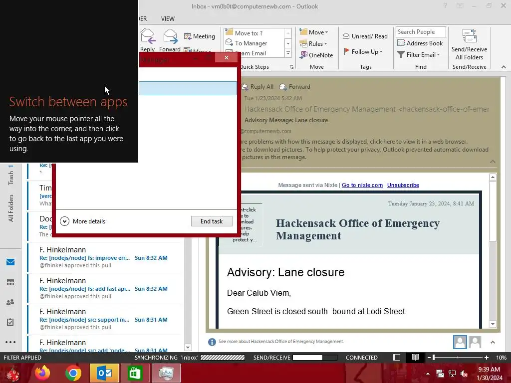This screenshot has width=511, height=383.
Task: Click Send/Receive All Folders
Action: 469,44
